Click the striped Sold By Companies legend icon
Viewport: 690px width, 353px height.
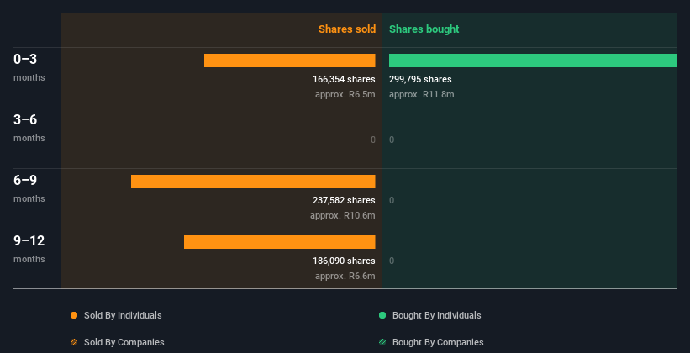[74, 342]
